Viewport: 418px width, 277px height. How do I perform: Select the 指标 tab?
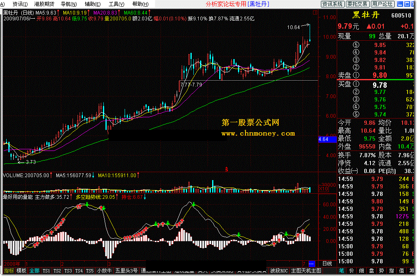point(9,271)
